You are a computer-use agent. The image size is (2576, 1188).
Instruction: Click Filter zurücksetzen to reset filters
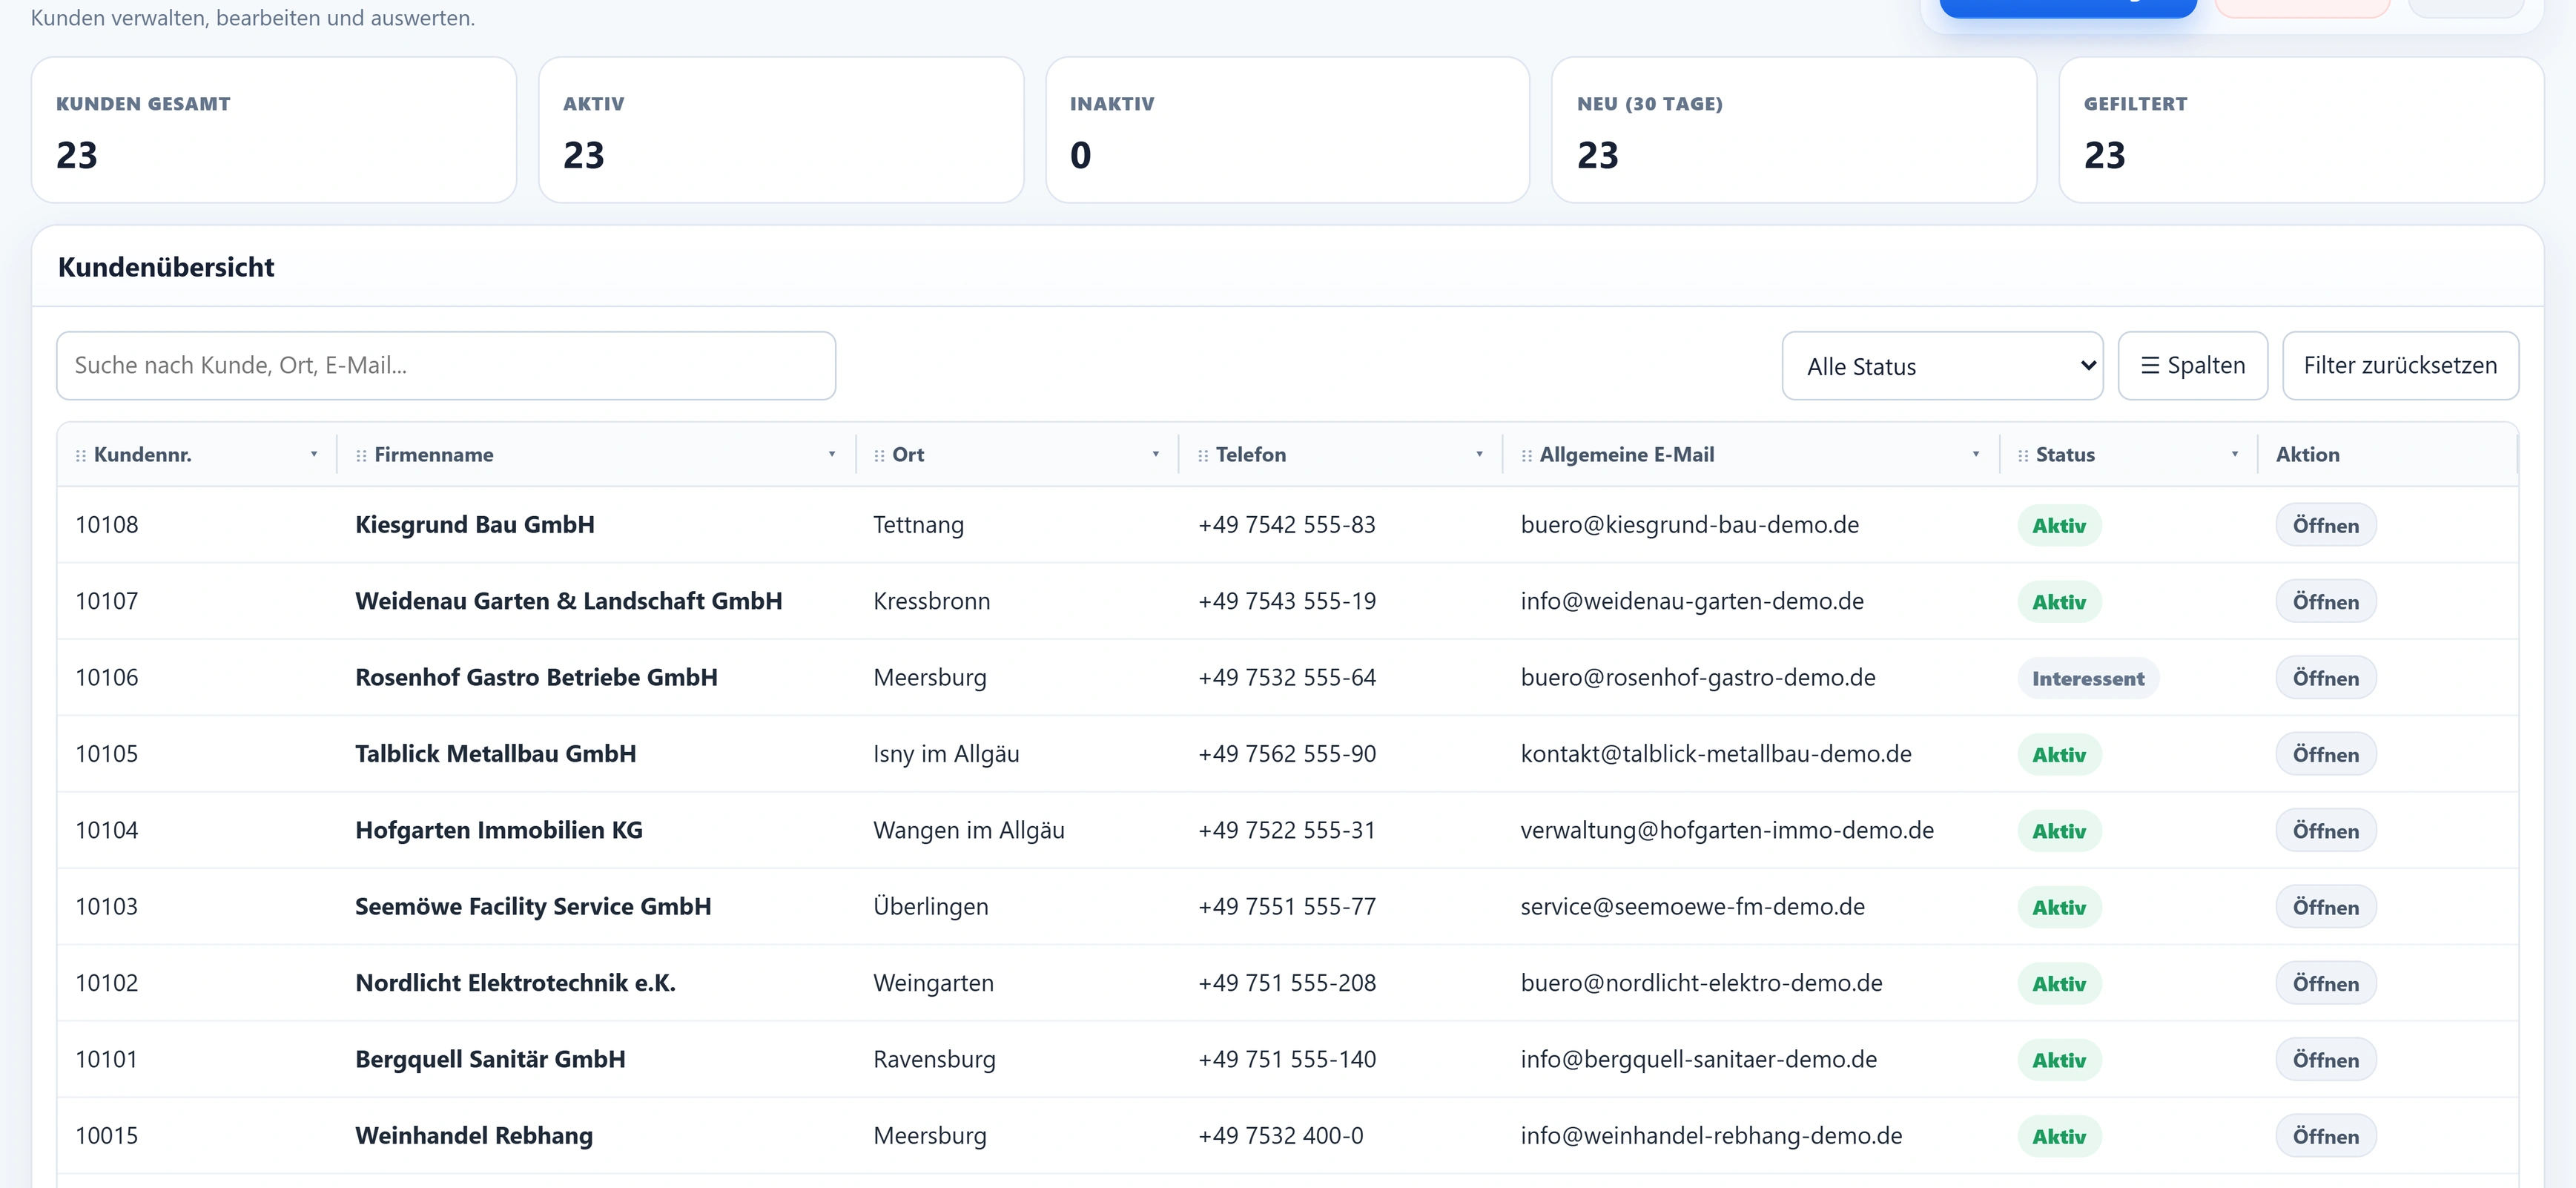coord(2400,366)
